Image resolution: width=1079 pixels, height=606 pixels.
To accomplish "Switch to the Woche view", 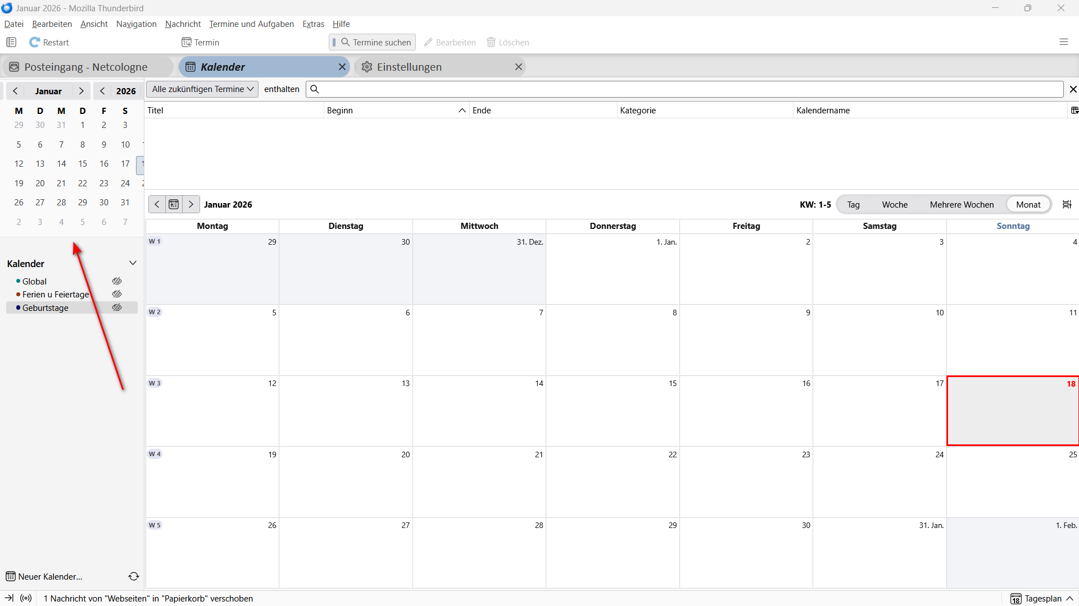I will (x=895, y=204).
